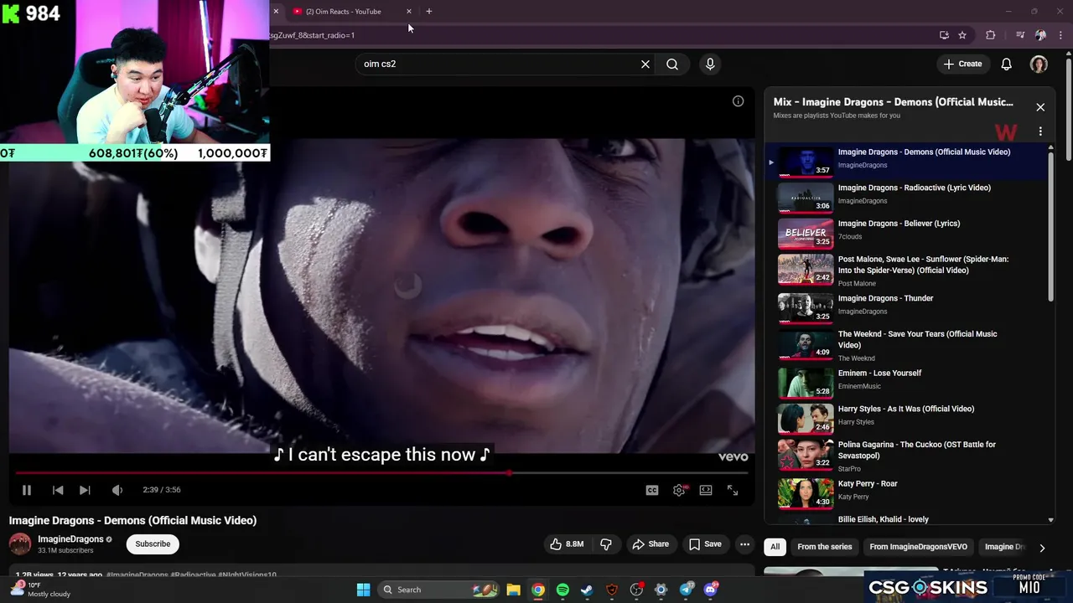Image resolution: width=1073 pixels, height=603 pixels.
Task: Click the install/cast icon in address bar
Action: (x=944, y=35)
